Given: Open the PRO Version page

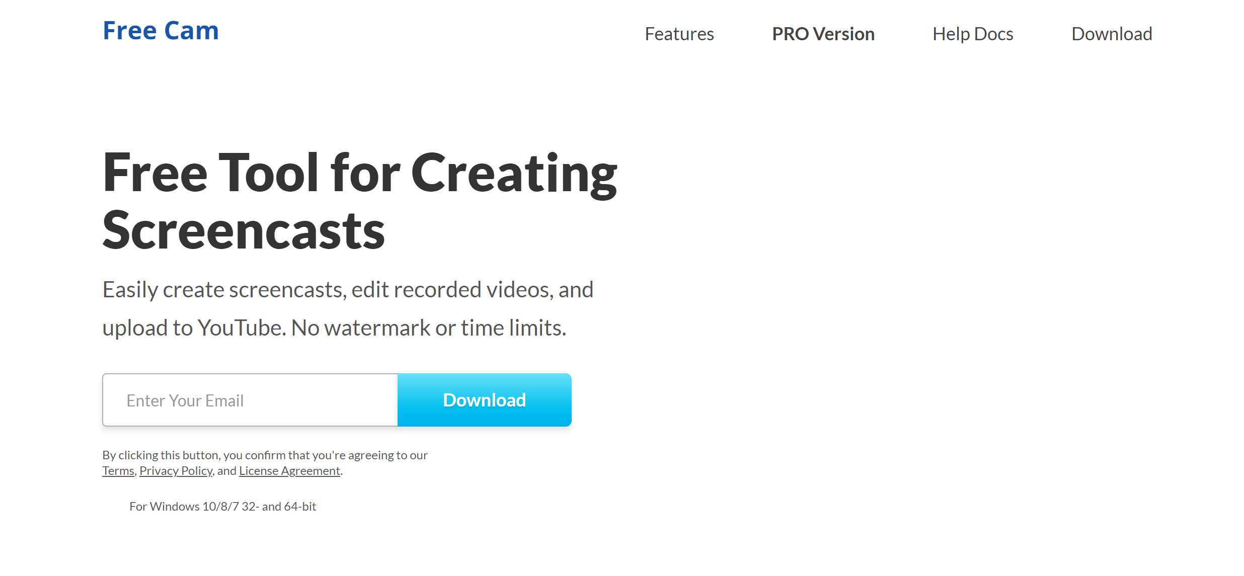Looking at the screenshot, I should (823, 33).
